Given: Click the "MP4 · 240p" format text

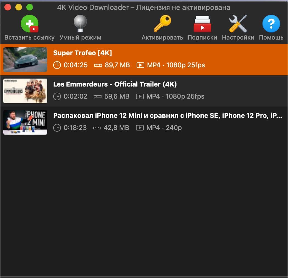Looking at the screenshot, I should pyautogui.click(x=164, y=128).
